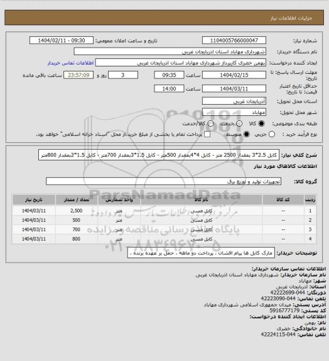Click the request creator name field

(181, 63)
